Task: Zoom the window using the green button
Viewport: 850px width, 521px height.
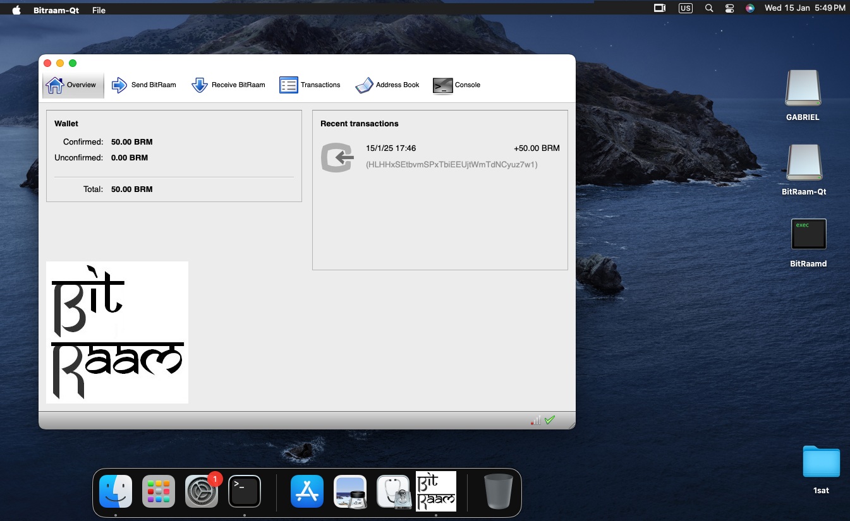Action: point(73,63)
